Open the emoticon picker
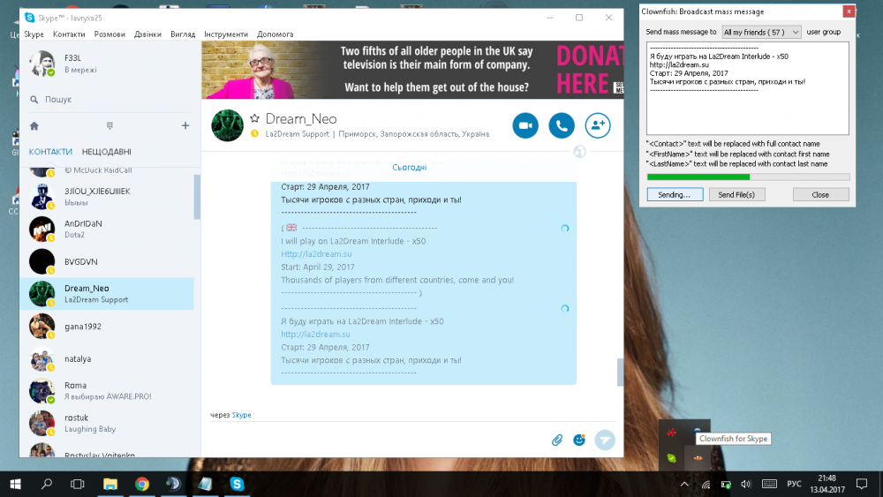883x497 pixels. click(x=579, y=440)
